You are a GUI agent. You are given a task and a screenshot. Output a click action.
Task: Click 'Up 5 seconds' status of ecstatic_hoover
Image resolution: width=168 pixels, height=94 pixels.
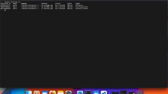coord(60,8)
